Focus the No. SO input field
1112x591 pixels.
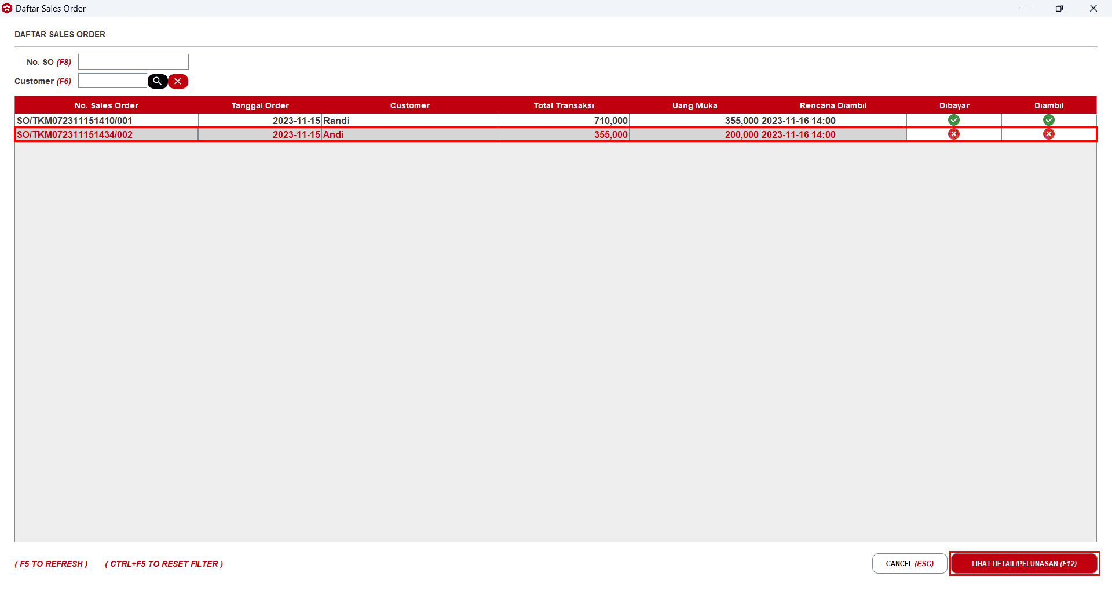(133, 61)
